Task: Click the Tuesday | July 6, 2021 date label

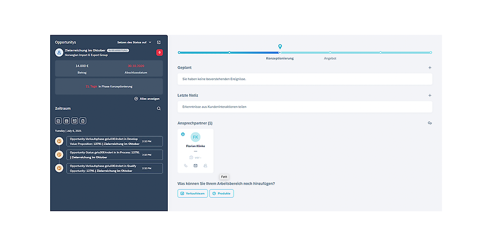Action: point(68,131)
